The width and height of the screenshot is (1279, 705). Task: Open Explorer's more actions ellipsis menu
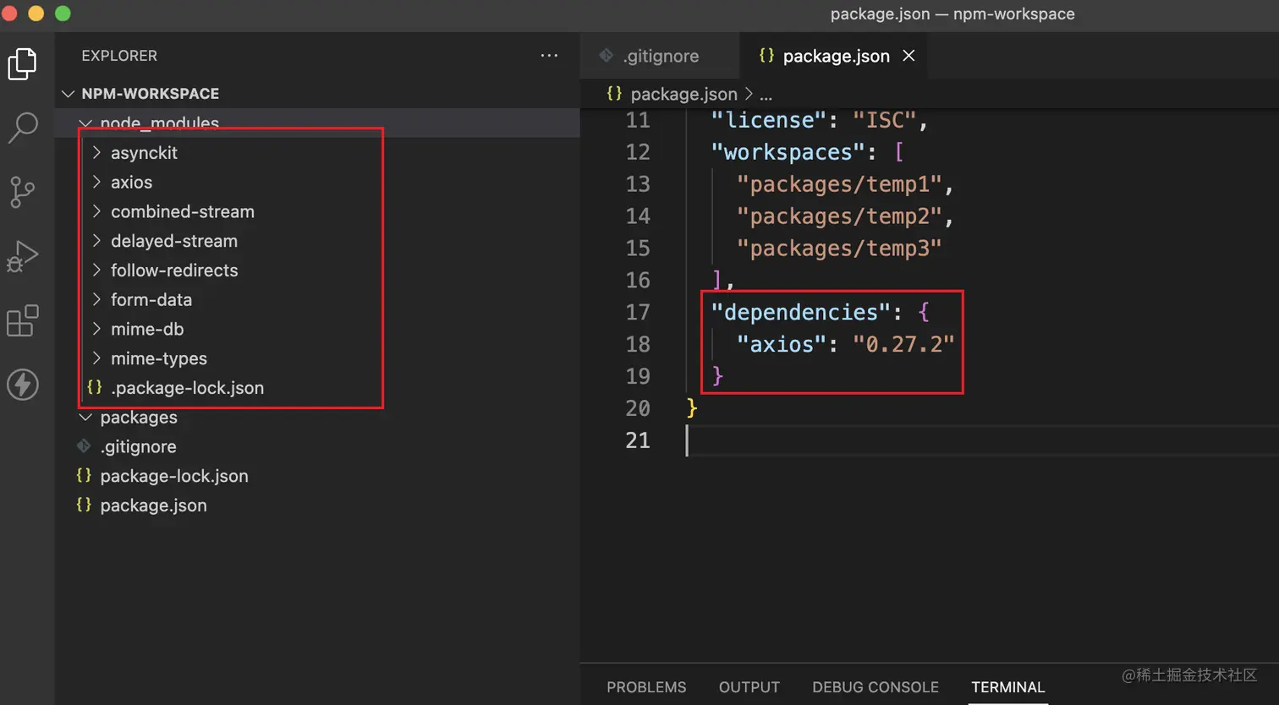(x=549, y=56)
